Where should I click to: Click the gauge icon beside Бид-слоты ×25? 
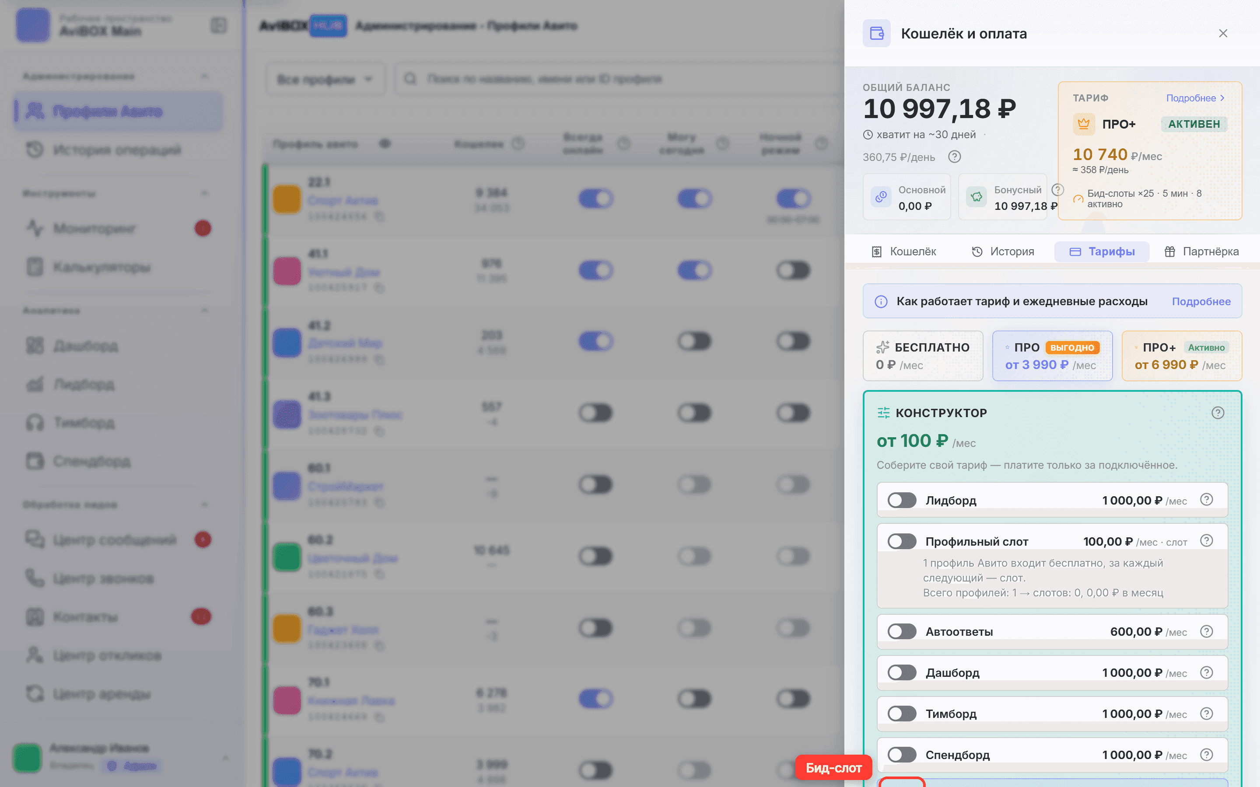1078,199
